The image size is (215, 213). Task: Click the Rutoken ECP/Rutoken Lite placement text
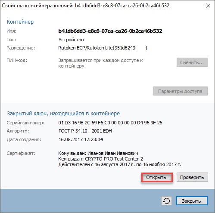pos(103,48)
